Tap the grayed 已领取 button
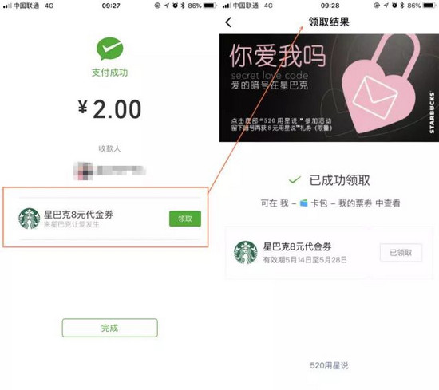This screenshot has height=390, width=439. (x=401, y=253)
